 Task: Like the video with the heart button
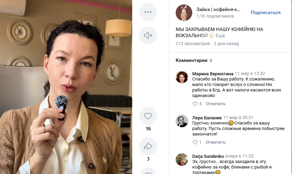pyautogui.click(x=148, y=116)
